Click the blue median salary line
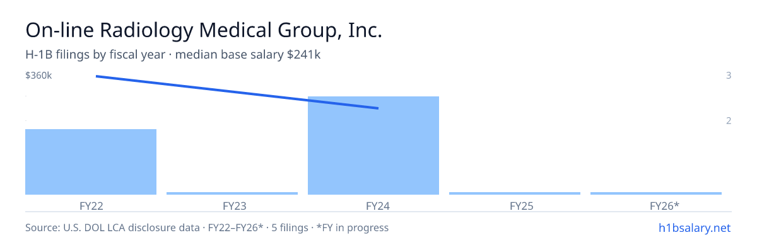The height and width of the screenshot is (252, 757). pyautogui.click(x=237, y=92)
